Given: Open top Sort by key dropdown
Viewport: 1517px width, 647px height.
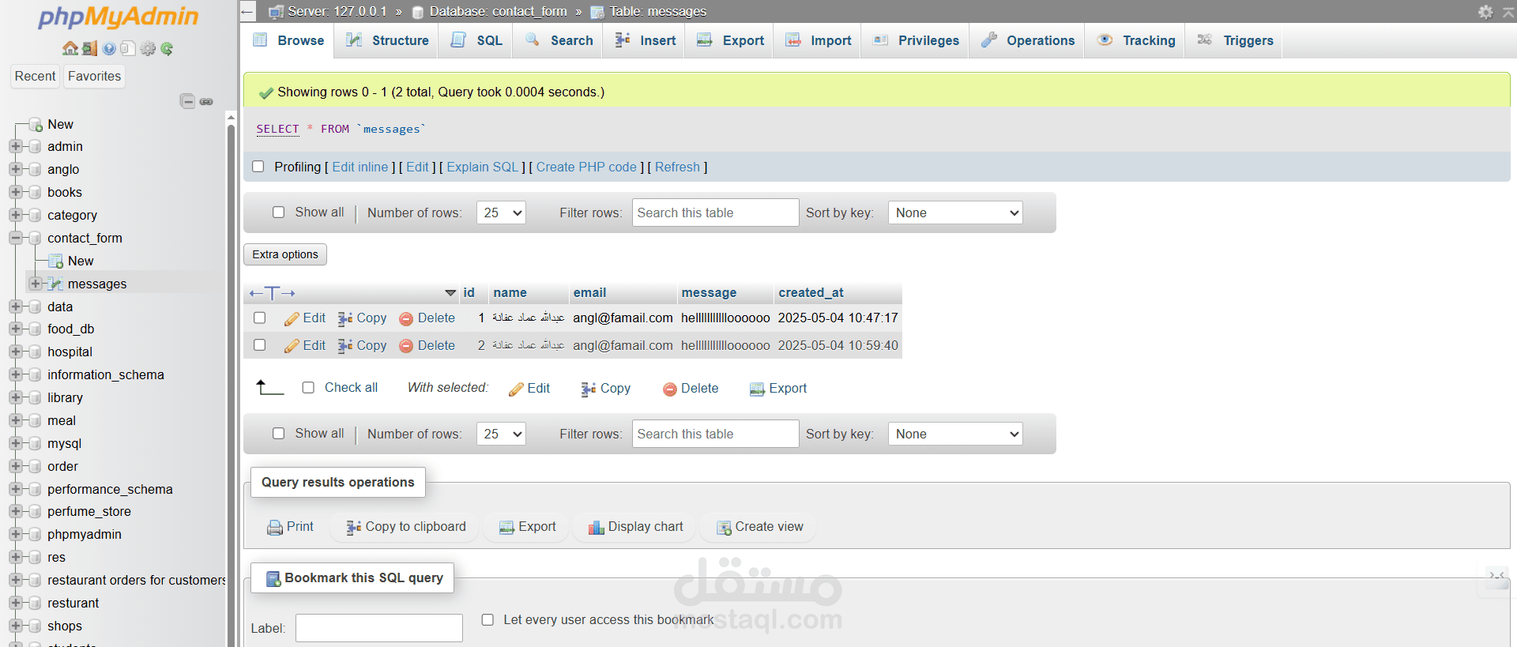Looking at the screenshot, I should (x=955, y=213).
